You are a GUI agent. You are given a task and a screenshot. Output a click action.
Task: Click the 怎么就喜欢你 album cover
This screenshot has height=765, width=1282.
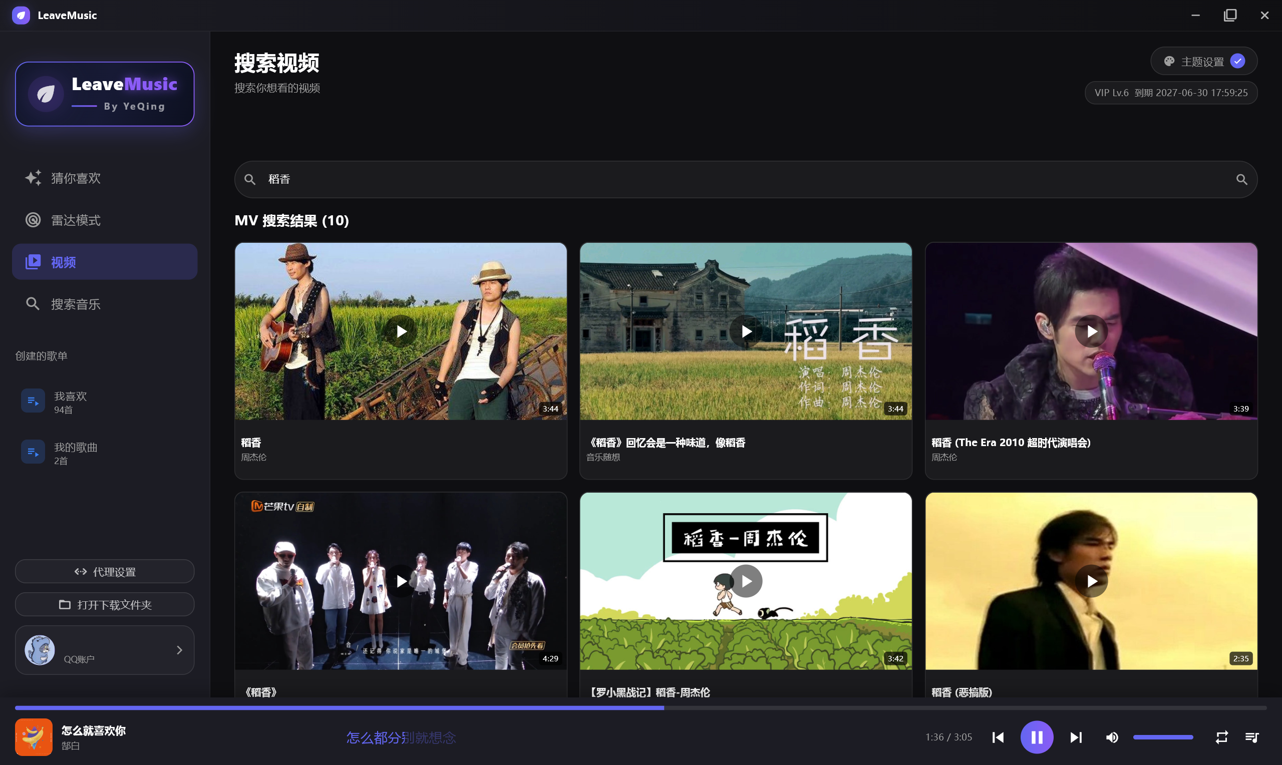coord(34,737)
